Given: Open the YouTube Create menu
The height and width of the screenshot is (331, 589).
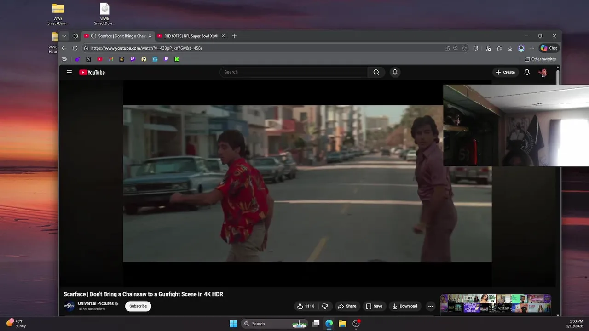Looking at the screenshot, I should [x=505, y=72].
